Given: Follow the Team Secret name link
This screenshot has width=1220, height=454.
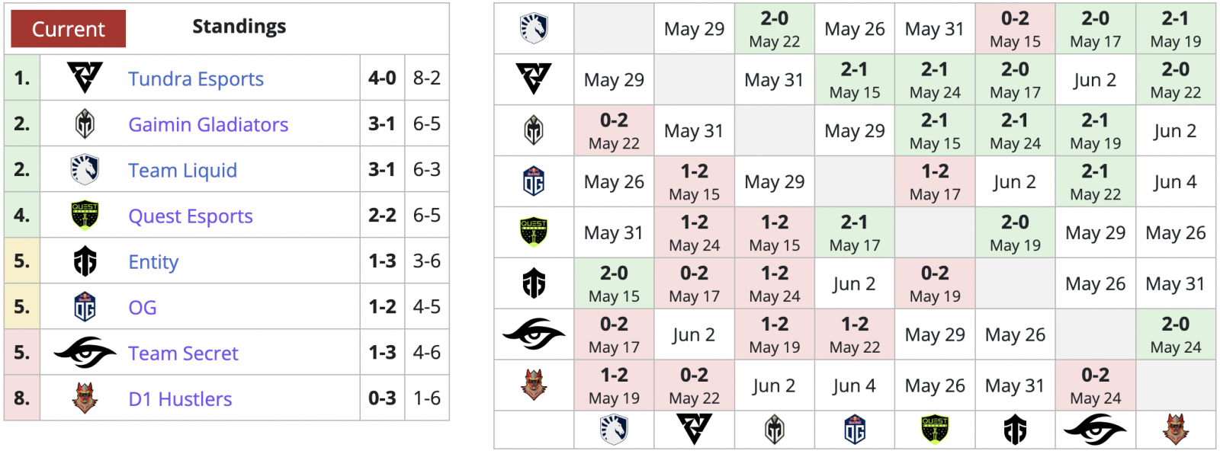Looking at the screenshot, I should click(x=183, y=353).
